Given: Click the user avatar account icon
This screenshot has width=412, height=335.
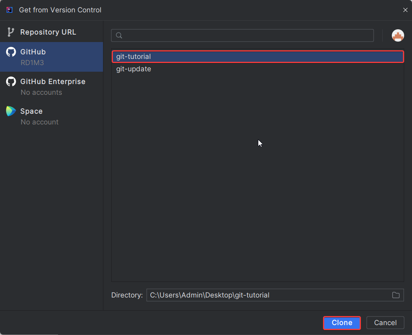Looking at the screenshot, I should point(398,35).
